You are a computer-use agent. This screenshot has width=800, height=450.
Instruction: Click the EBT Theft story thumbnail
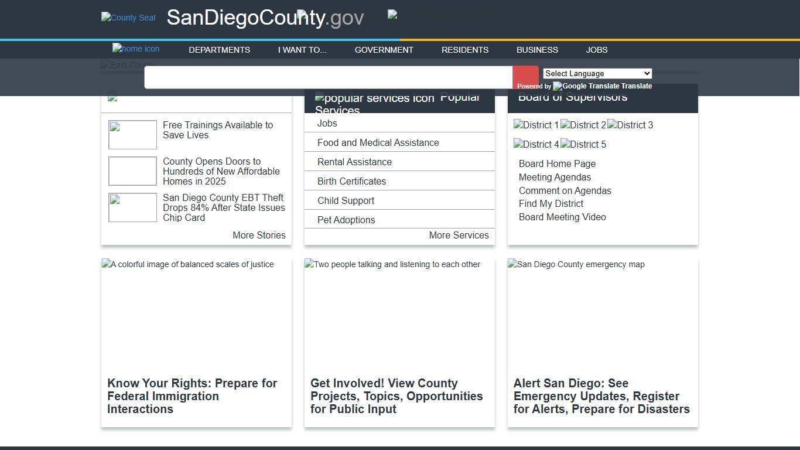(x=132, y=207)
